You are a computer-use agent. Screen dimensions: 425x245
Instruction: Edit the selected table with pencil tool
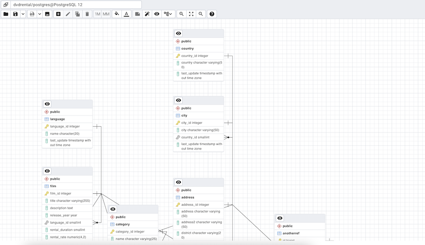coord(67,14)
